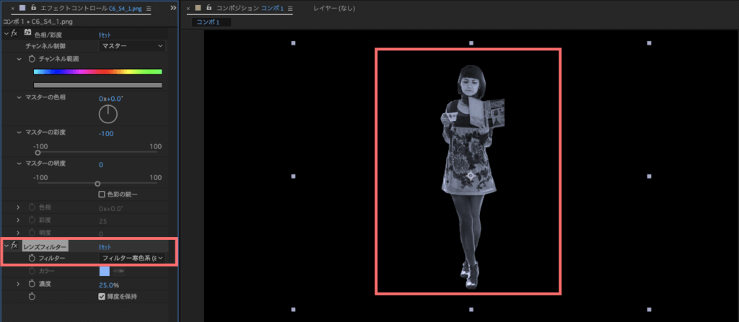This screenshot has width=739, height=322.
Task: Click the layer's middle-left transform handle
Action: point(293,176)
